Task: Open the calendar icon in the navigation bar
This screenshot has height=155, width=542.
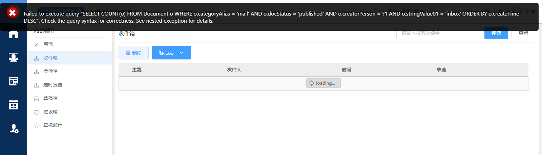Action: click(x=14, y=105)
